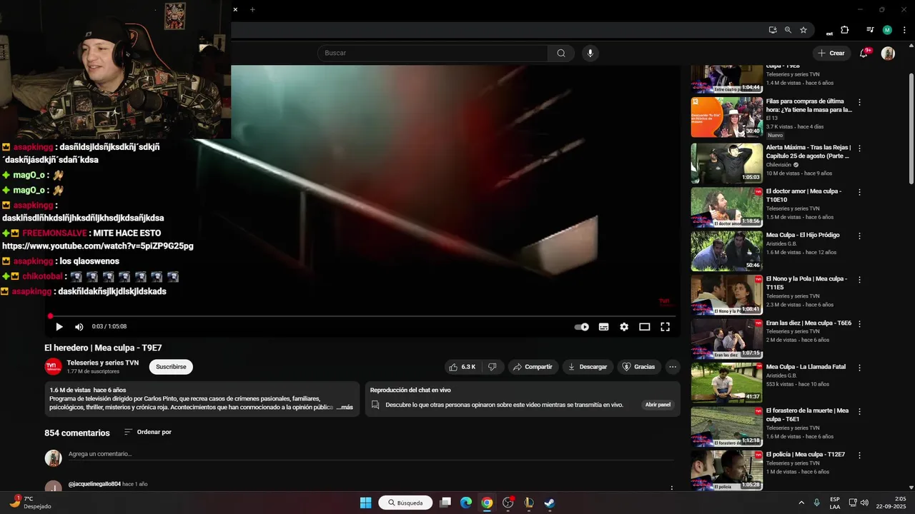
Task: Open El doctor amor video title
Action: coord(803,196)
